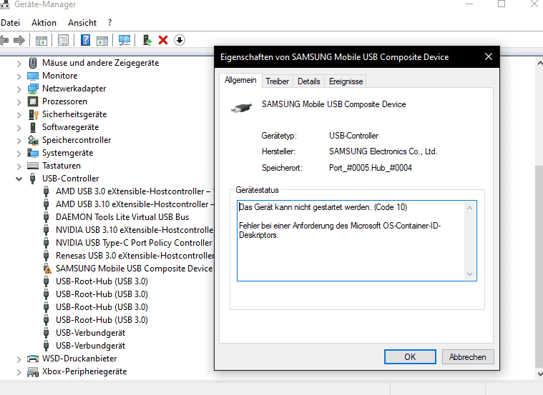Image resolution: width=543 pixels, height=395 pixels.
Task: Click the Prozessoren chip icon
Action: (33, 101)
